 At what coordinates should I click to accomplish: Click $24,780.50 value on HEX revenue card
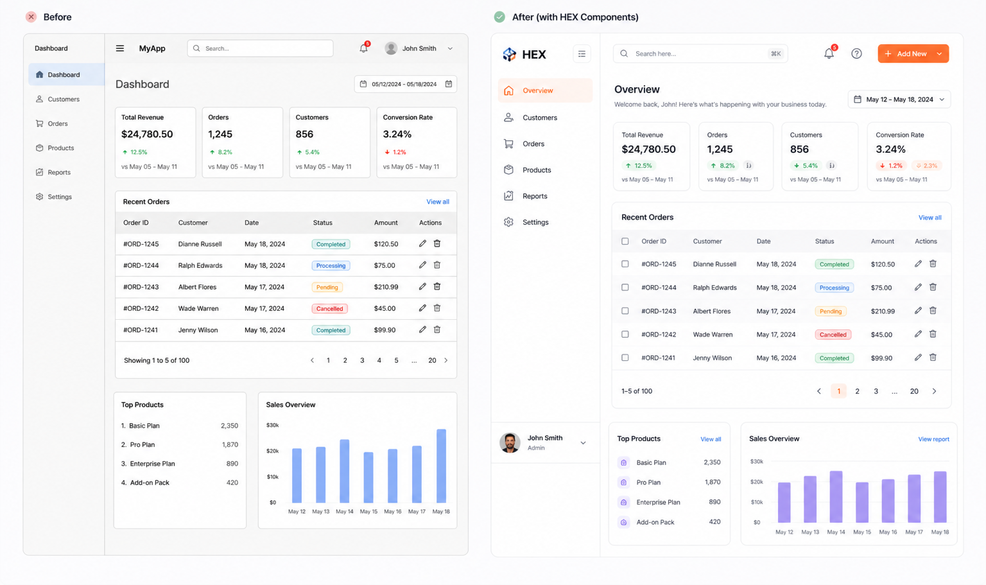coord(648,149)
